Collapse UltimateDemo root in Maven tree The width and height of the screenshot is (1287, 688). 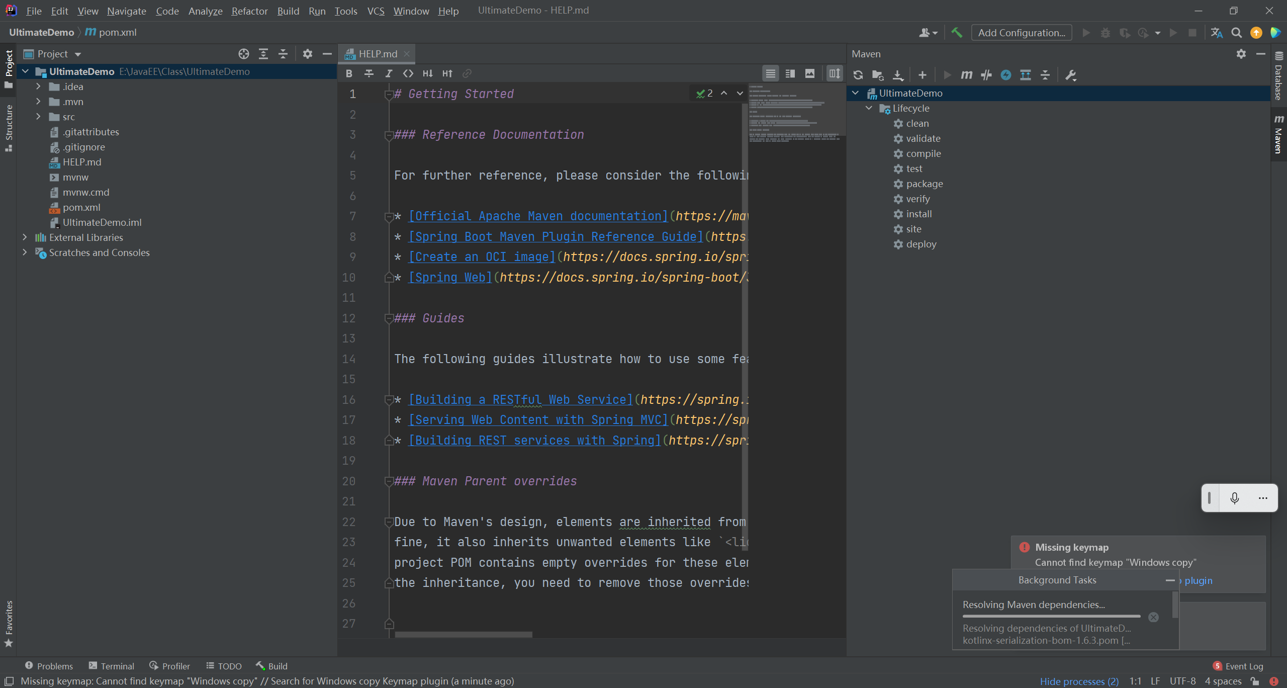[855, 93]
